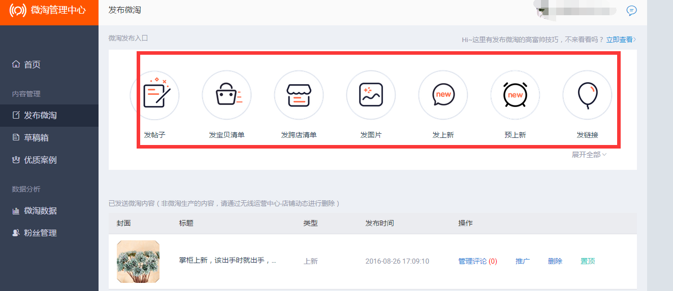
Task: Select the 预上新 alarm clock icon
Action: click(515, 95)
